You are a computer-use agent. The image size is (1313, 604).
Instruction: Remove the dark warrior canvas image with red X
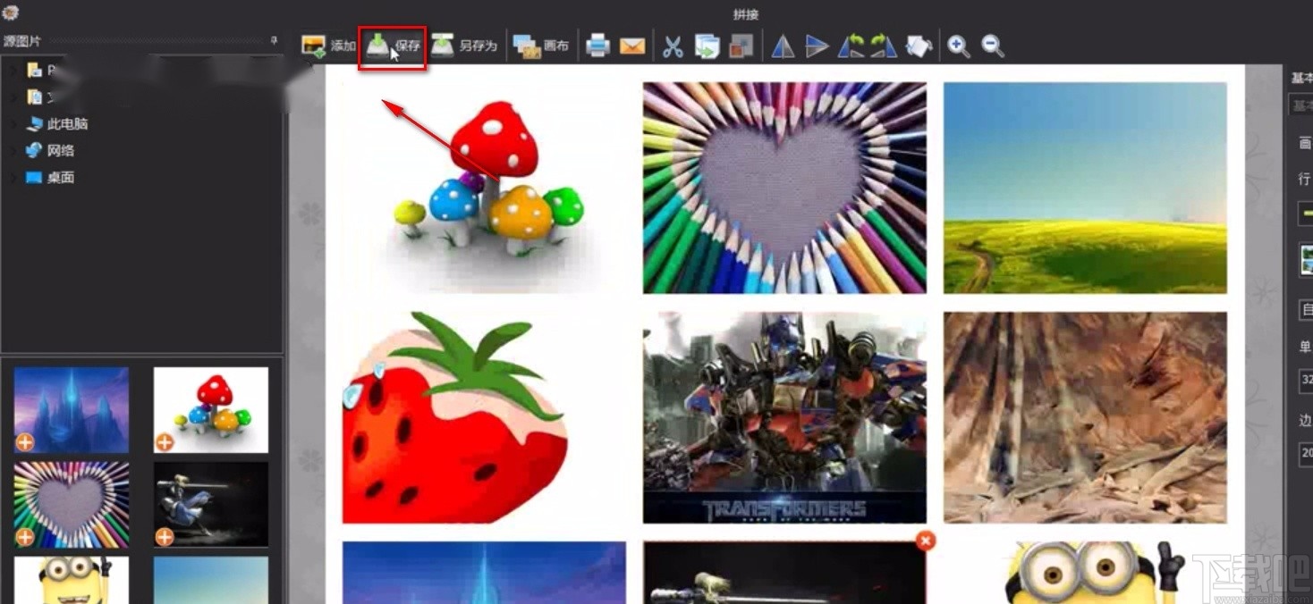click(926, 541)
